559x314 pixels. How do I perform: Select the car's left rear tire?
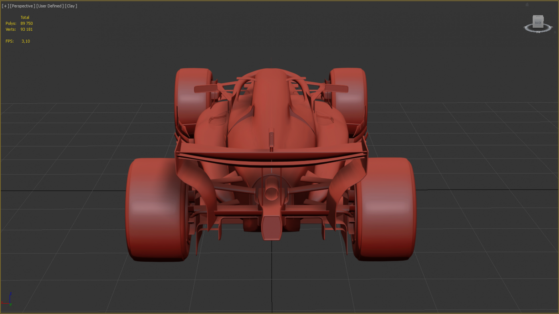pyautogui.click(x=154, y=209)
